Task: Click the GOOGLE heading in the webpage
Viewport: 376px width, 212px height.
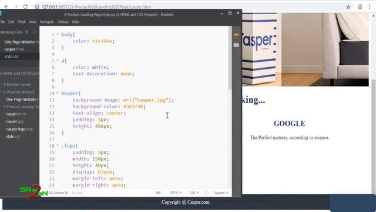Action: pos(290,124)
